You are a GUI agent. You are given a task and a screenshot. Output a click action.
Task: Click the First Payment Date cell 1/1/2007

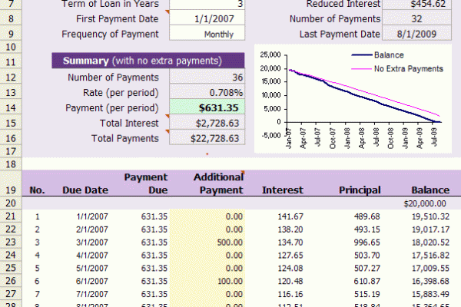point(207,18)
